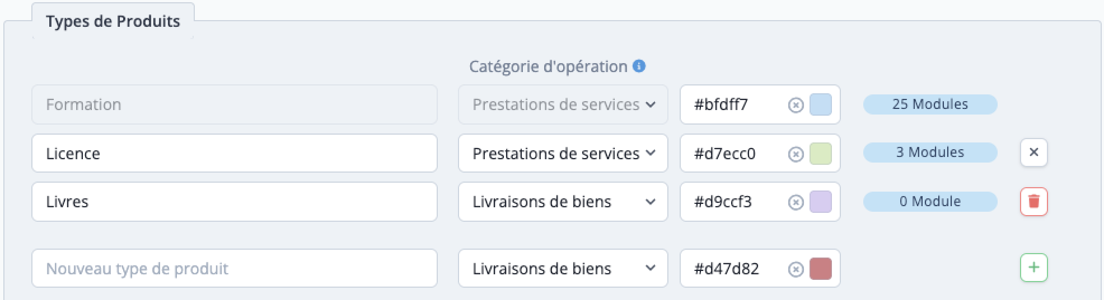Click the 0 Module badge
This screenshot has height=300, width=1104.
point(930,202)
